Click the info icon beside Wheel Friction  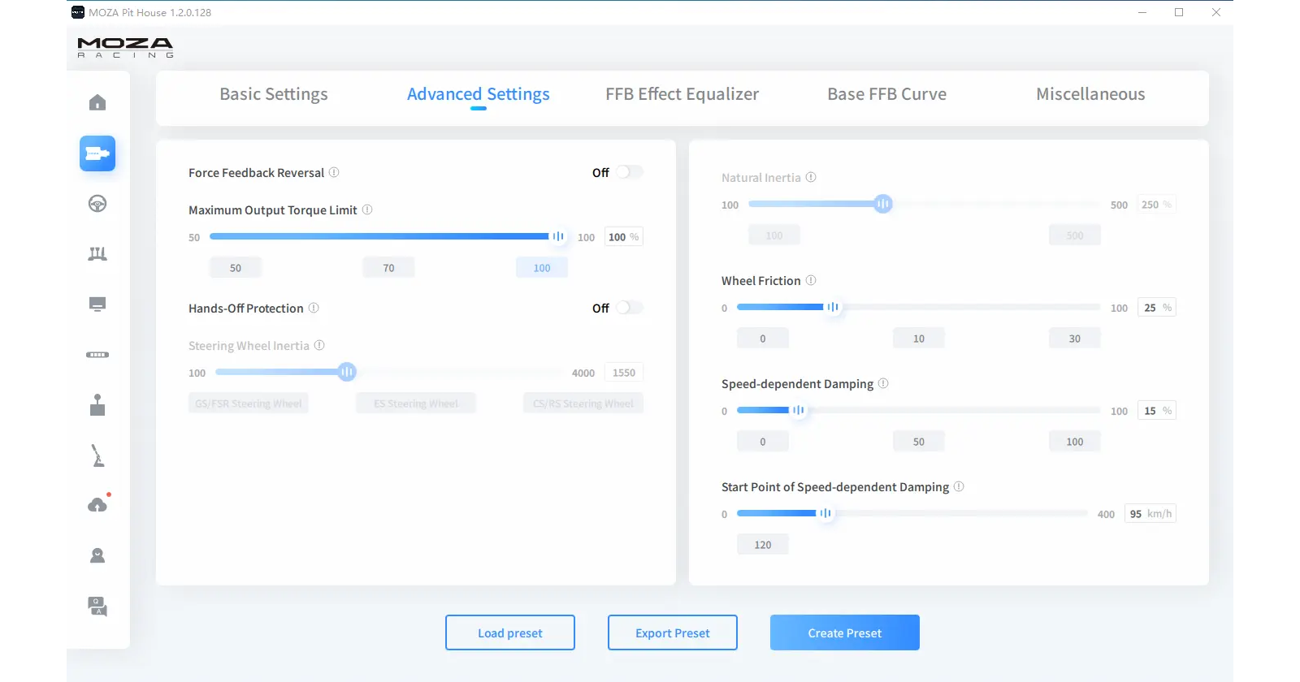[811, 281]
